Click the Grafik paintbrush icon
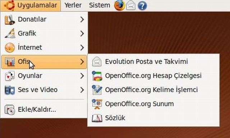 point(10,33)
